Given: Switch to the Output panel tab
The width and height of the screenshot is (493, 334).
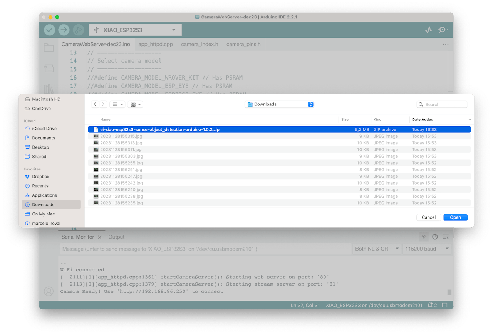Looking at the screenshot, I should tap(116, 237).
